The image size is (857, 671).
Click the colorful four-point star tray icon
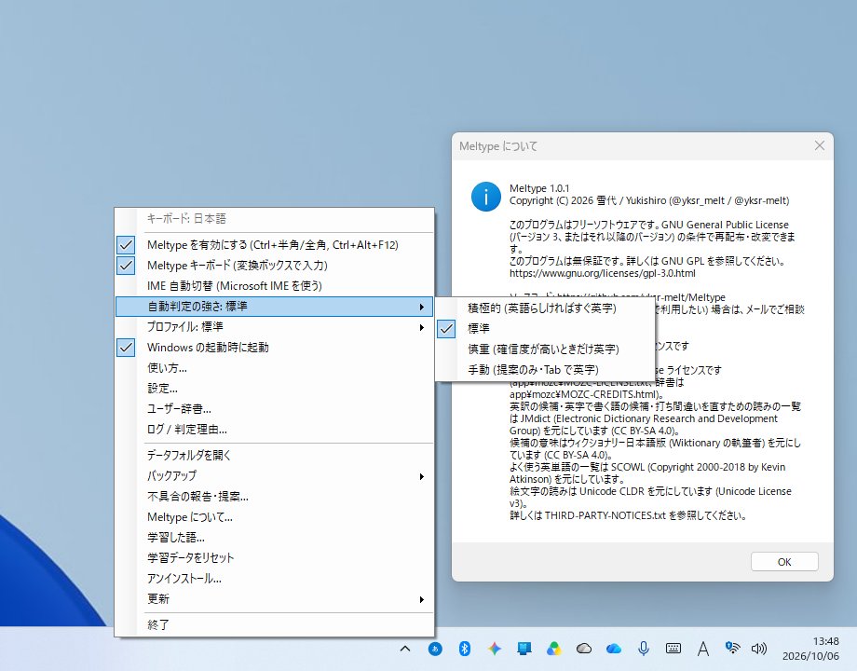494,649
